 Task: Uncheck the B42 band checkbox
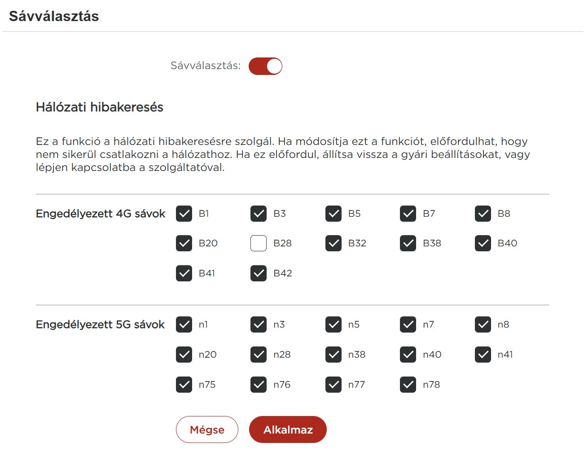(259, 273)
